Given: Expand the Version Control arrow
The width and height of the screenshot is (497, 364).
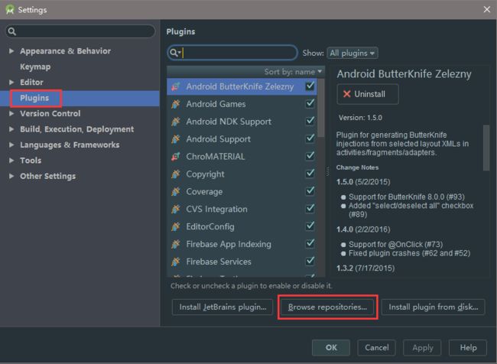Looking at the screenshot, I should point(11,113).
